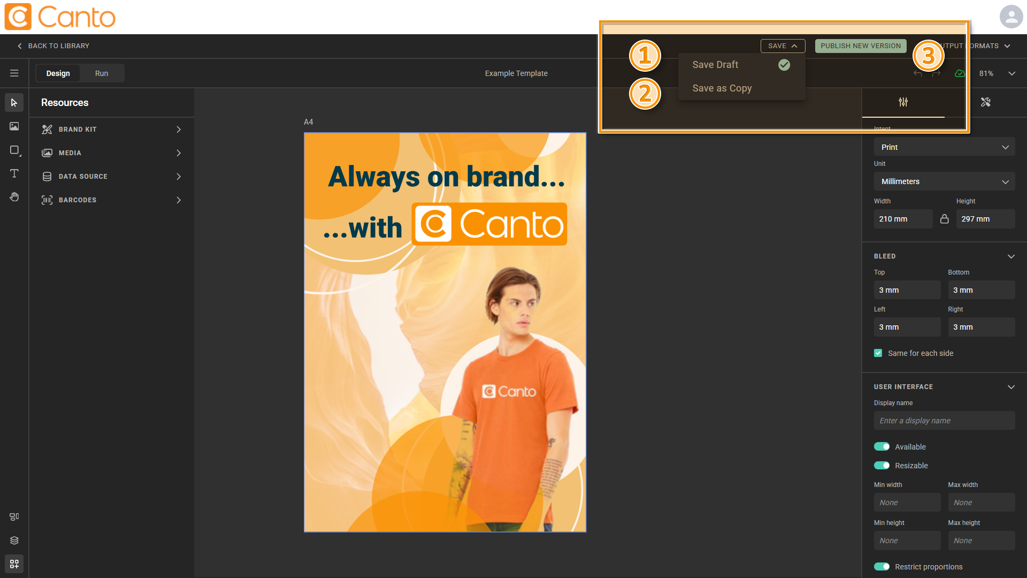Click the user profile avatar
Viewport: 1027px width, 578px height.
[x=1011, y=17]
